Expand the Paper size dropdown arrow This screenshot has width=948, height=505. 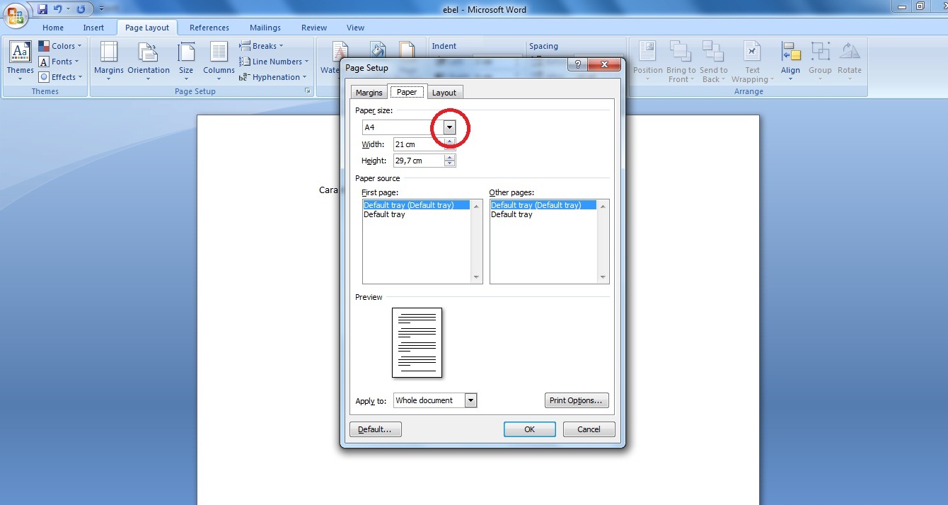tap(449, 127)
